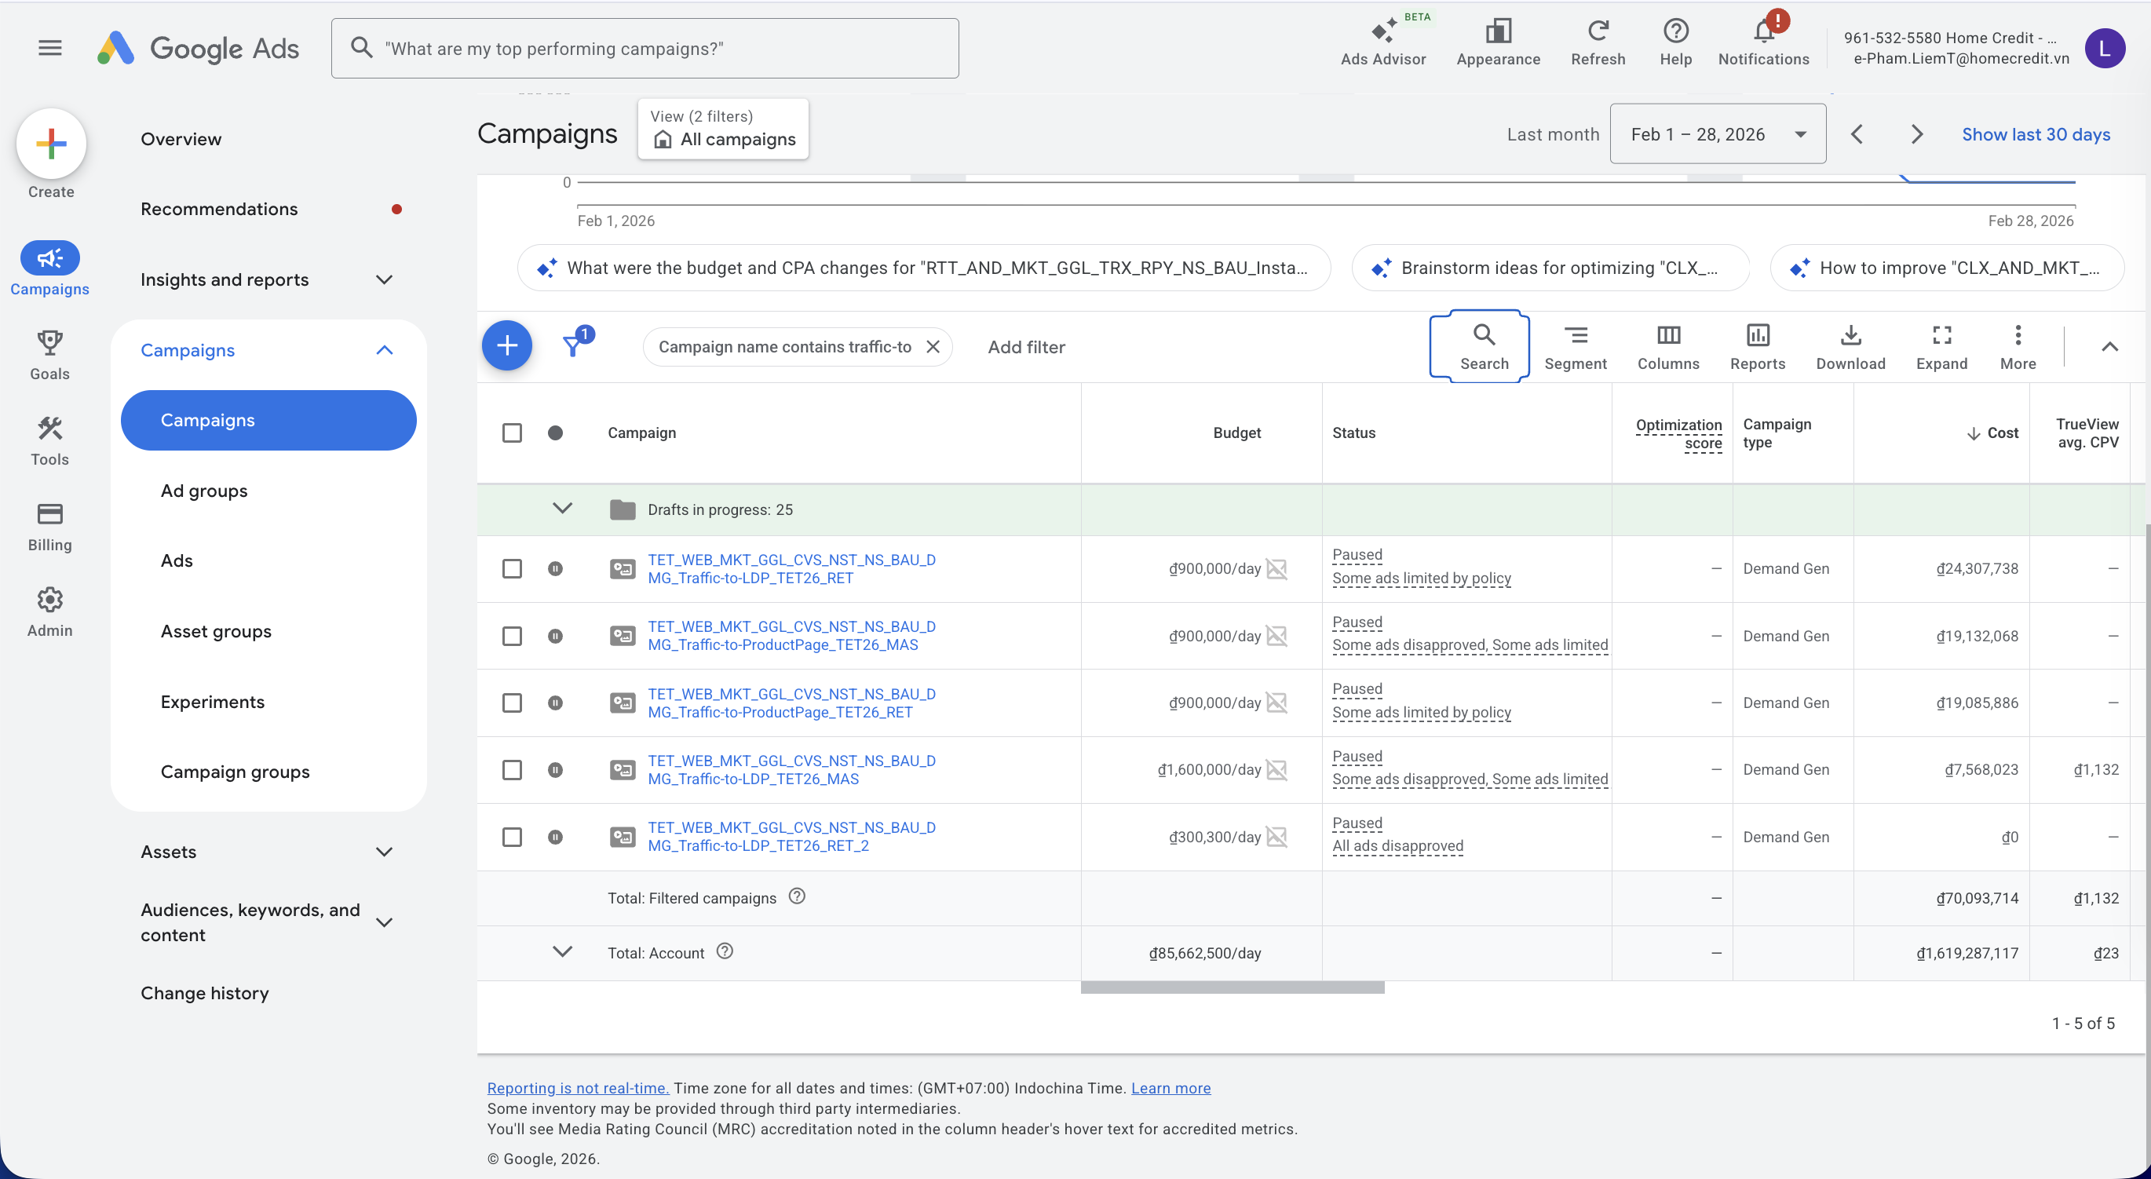This screenshot has width=2151, height=1179.
Task: Focus the top search input field
Action: pyautogui.click(x=645, y=49)
